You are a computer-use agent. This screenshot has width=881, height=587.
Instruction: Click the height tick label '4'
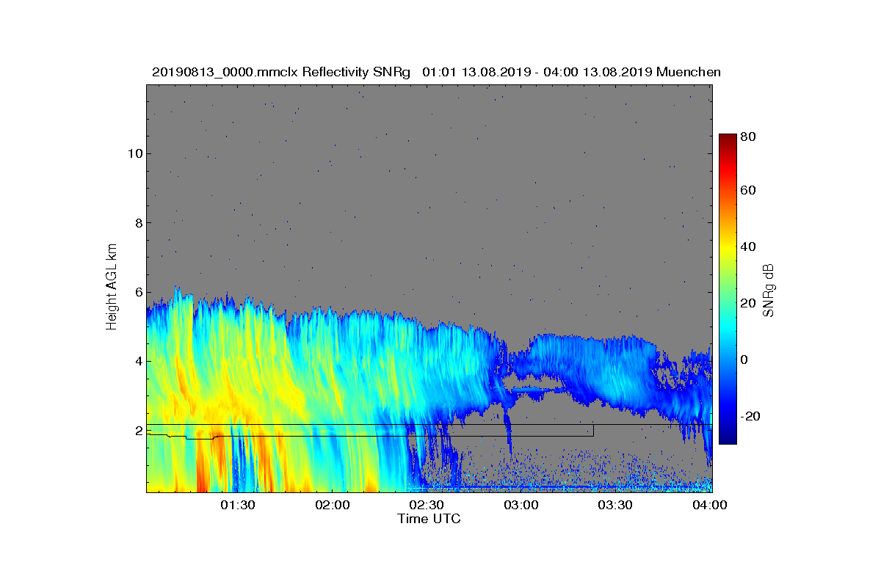[x=138, y=361]
